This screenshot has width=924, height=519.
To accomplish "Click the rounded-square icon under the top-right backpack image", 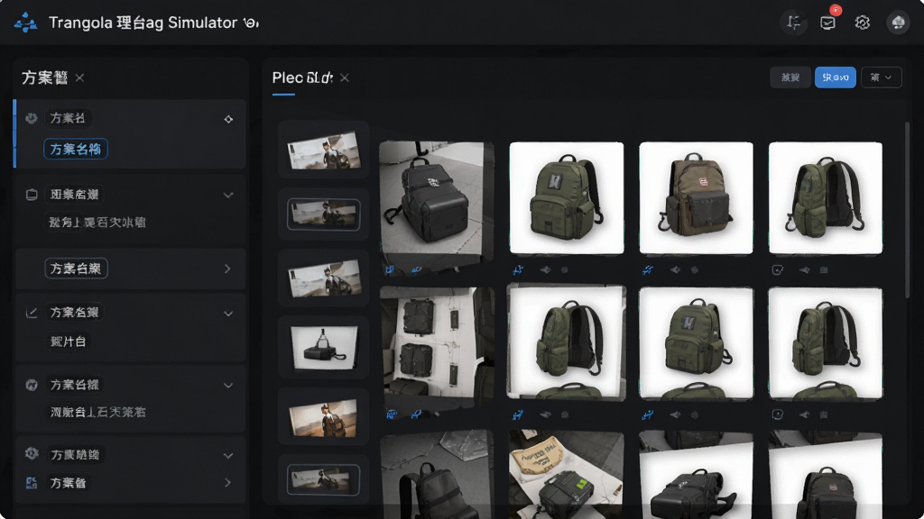I will (777, 270).
